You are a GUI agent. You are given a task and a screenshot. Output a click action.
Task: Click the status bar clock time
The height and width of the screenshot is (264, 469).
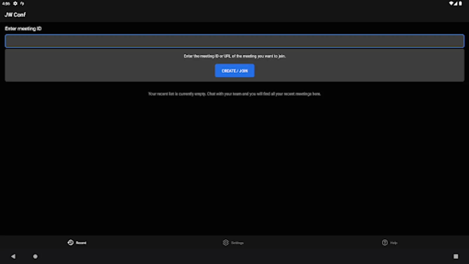pos(6,4)
